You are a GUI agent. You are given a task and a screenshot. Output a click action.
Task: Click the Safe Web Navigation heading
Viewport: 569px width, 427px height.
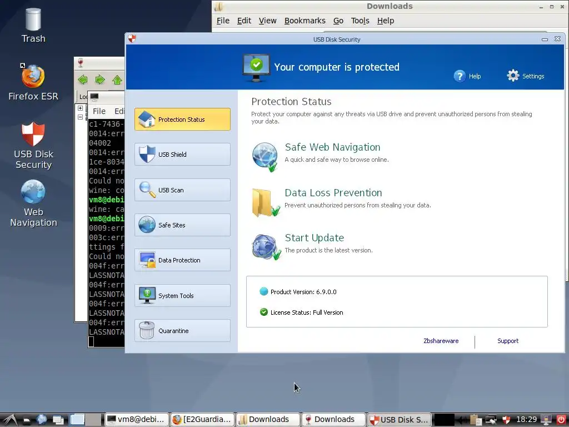[x=332, y=147]
